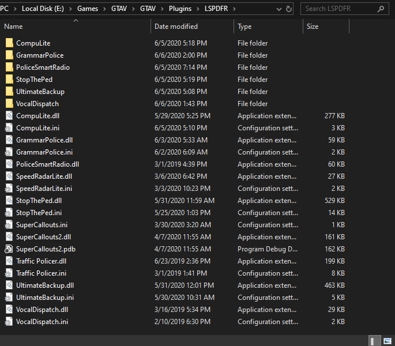
Task: Click the SpeedRadarLite.dll file icon
Action: tap(9, 176)
